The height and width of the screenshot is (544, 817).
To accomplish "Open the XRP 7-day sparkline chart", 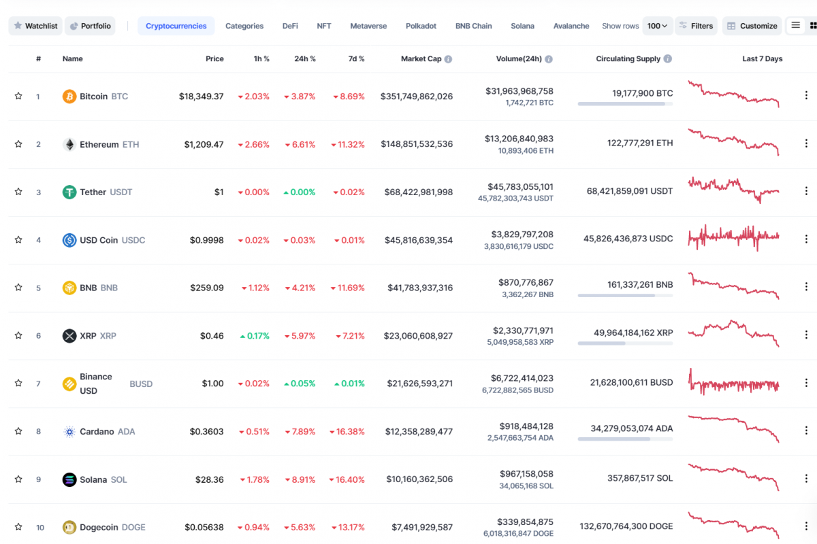I will point(734,333).
